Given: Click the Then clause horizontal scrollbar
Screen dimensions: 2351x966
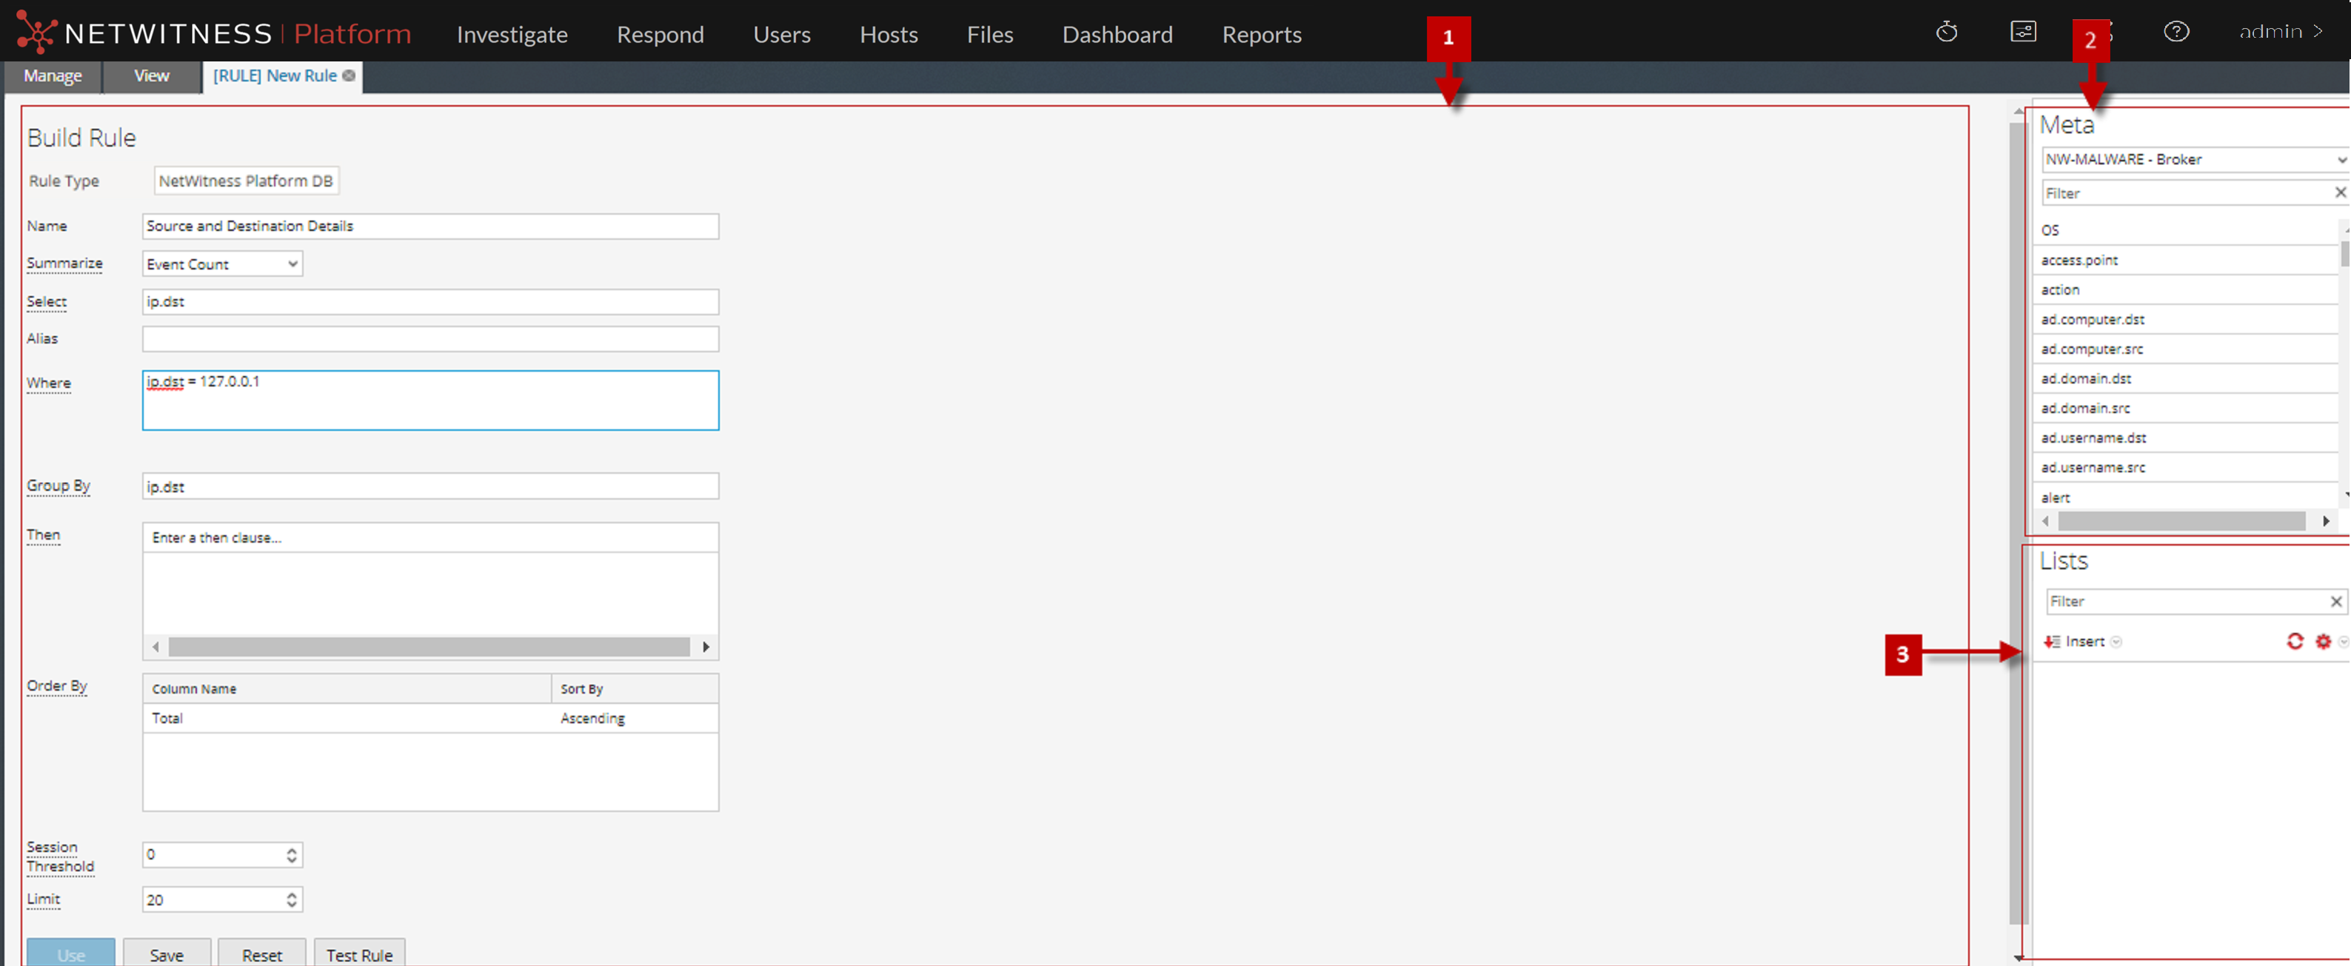Looking at the screenshot, I should pyautogui.click(x=429, y=647).
